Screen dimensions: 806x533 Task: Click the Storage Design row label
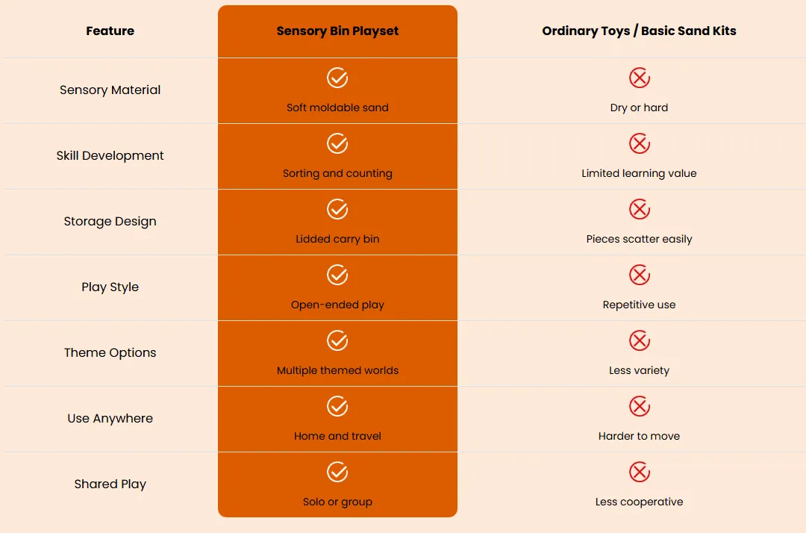pos(110,222)
